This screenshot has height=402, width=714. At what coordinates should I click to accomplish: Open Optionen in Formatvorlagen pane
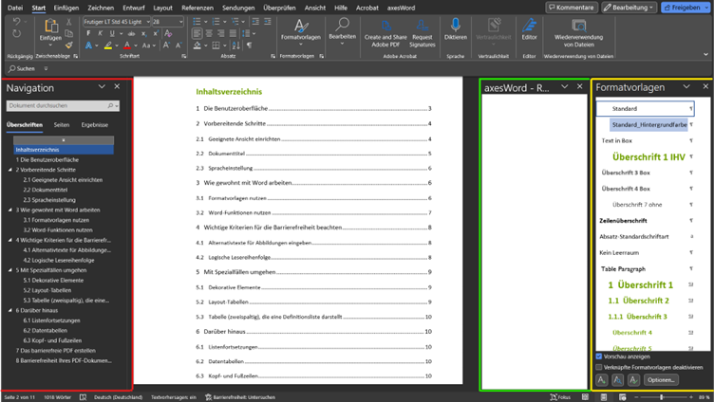tap(661, 379)
